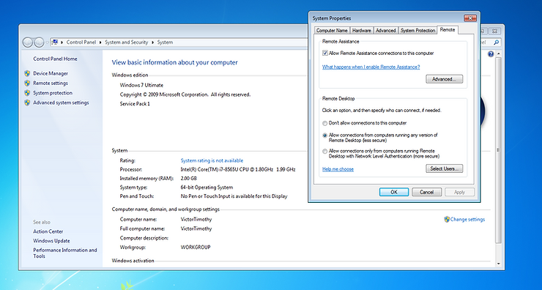The width and height of the screenshot is (542, 290).
Task: Open Advanced system settings link
Action: [61, 103]
